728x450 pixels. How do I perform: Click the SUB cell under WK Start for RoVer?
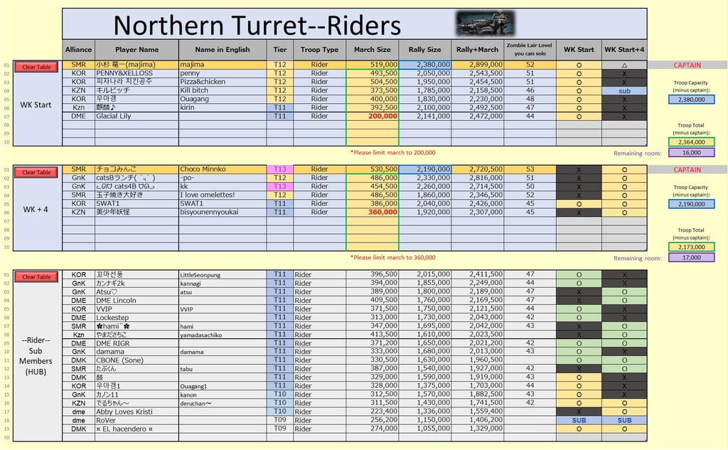[579, 420]
